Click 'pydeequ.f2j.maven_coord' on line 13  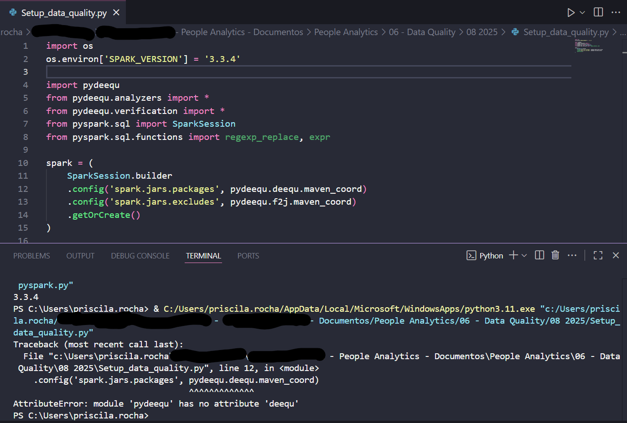tap(290, 201)
